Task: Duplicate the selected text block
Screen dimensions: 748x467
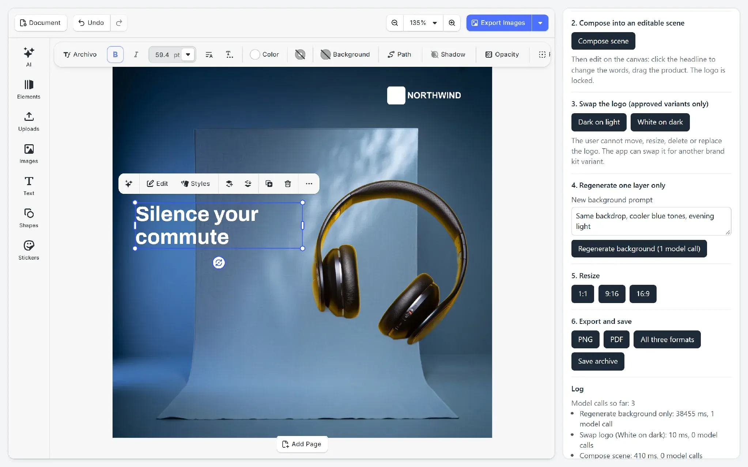Action: tap(269, 184)
